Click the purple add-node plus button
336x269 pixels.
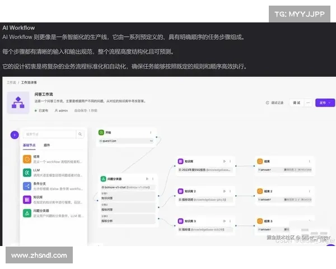click(15, 135)
